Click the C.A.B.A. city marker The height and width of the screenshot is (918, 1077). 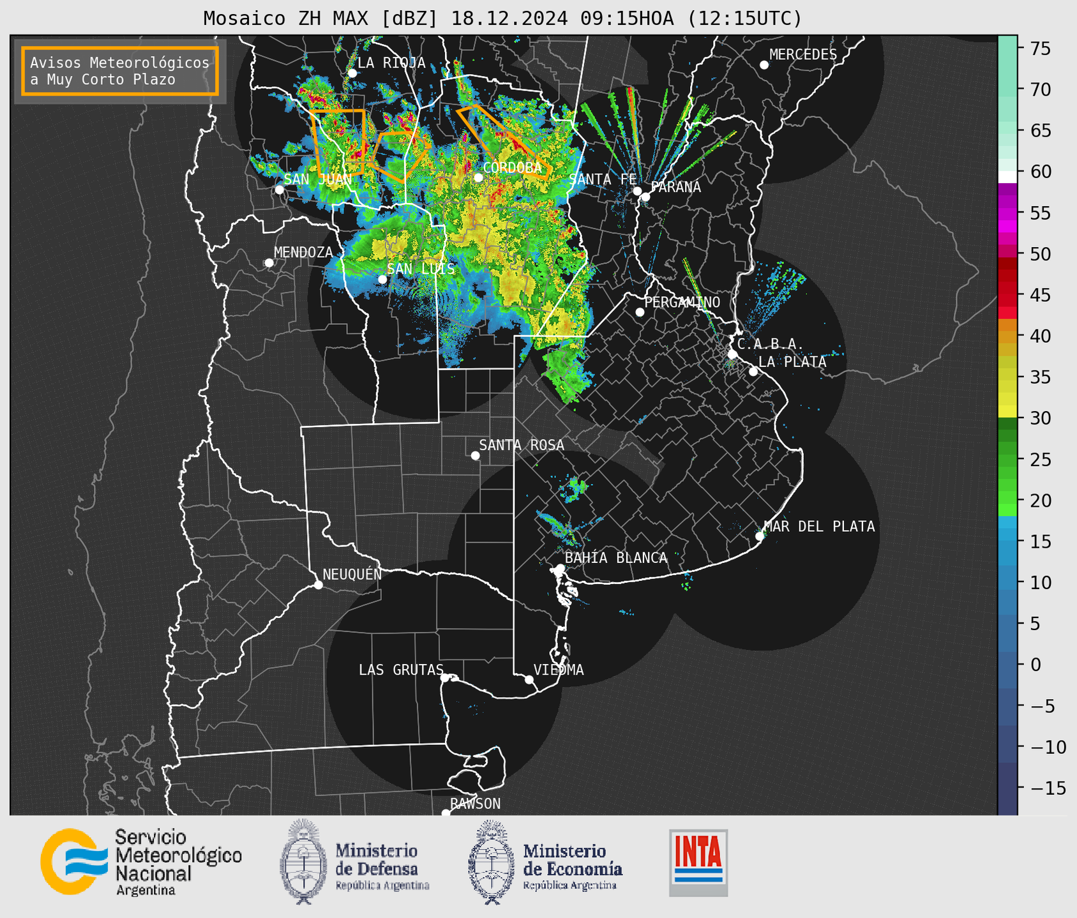732,354
